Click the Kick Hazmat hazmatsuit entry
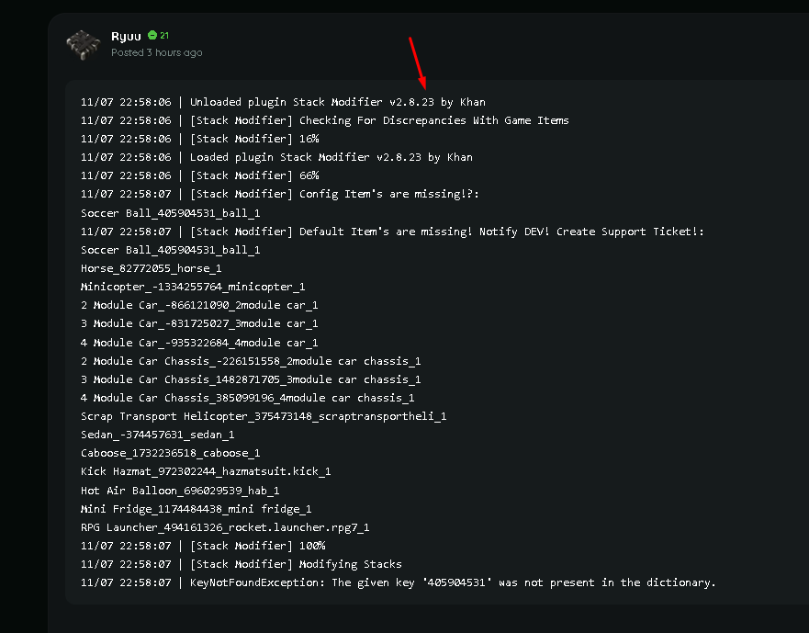This screenshot has width=809, height=633. (x=206, y=471)
